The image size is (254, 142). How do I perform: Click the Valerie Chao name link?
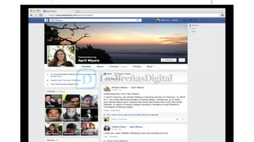[x=119, y=127]
